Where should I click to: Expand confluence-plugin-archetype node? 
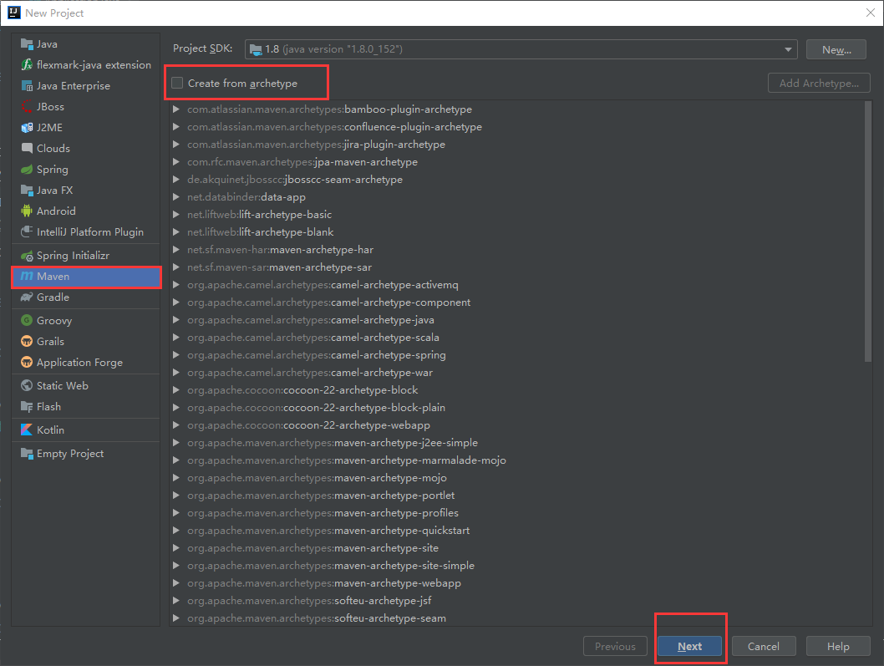pos(176,127)
